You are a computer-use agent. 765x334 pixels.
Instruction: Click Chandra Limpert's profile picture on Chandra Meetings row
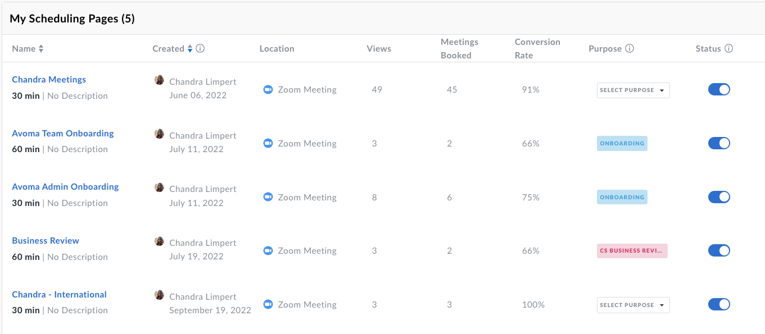tap(159, 80)
